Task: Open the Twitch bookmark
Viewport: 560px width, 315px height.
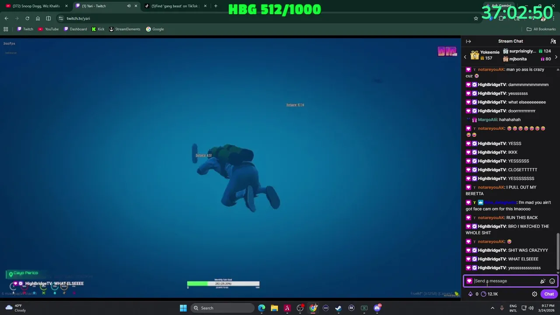Action: coord(25,29)
